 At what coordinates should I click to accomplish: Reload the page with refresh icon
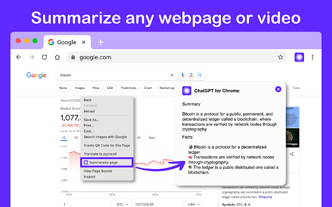point(44,57)
